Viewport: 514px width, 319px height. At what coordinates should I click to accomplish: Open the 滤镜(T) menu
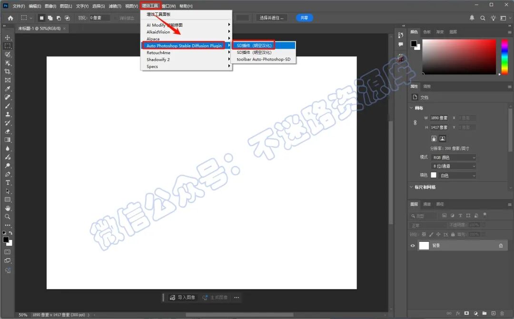pyautogui.click(x=115, y=6)
